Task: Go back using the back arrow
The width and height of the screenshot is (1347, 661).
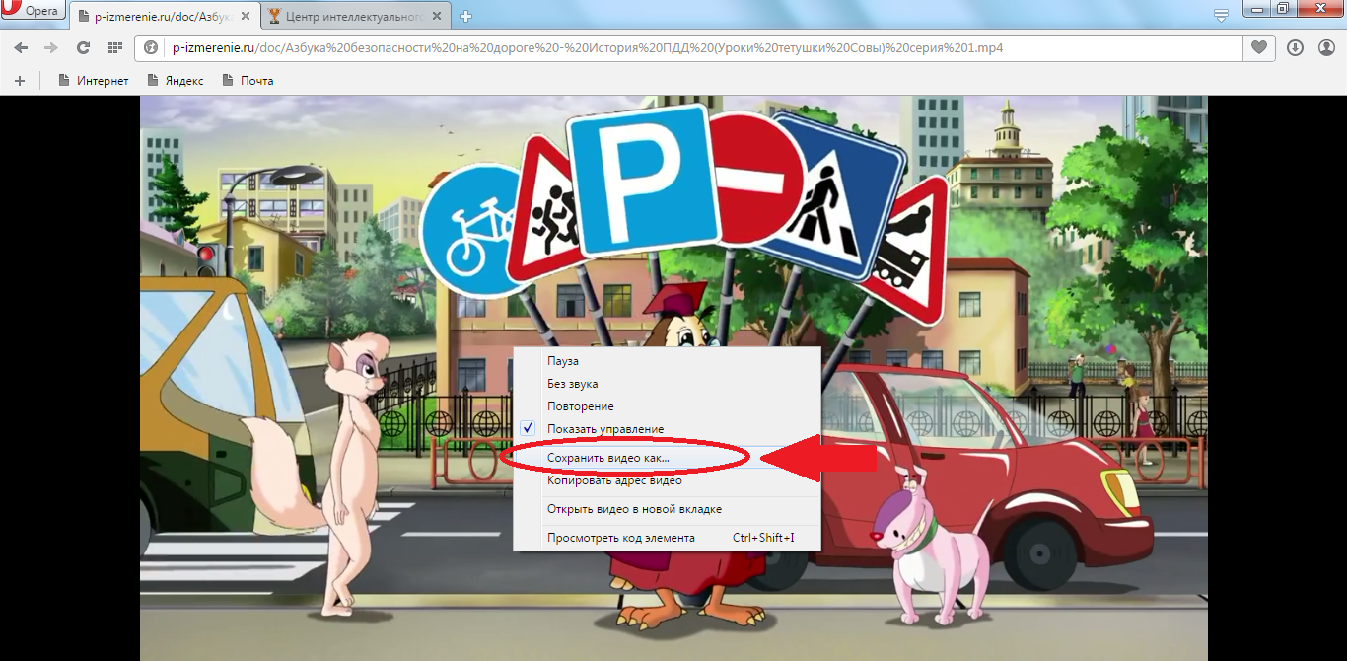Action: click(21, 47)
